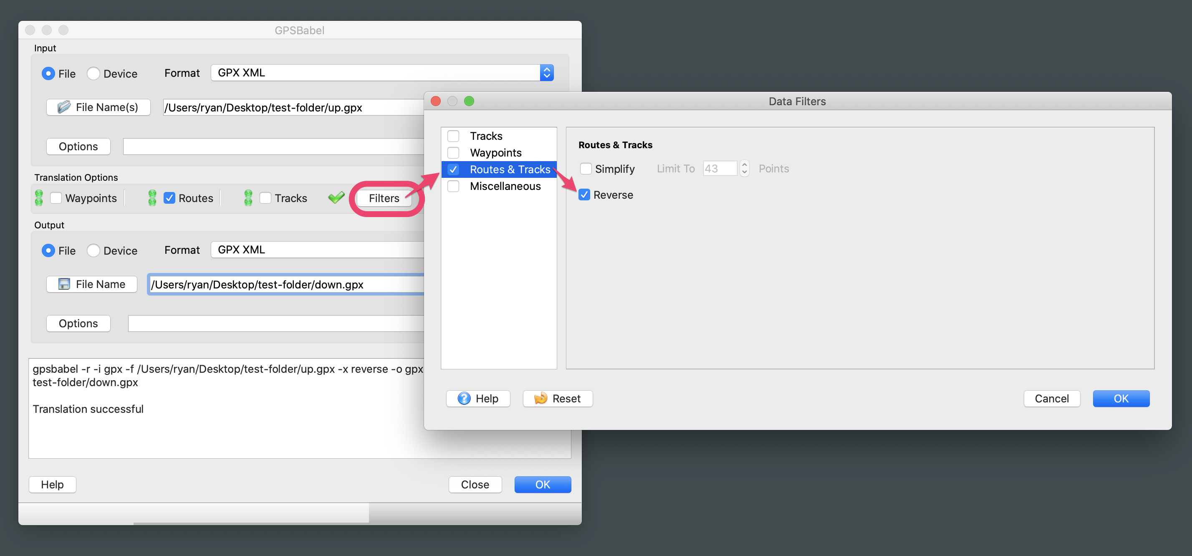1192x556 pixels.
Task: Click Cancel in the Data Filters dialog
Action: pyautogui.click(x=1051, y=398)
